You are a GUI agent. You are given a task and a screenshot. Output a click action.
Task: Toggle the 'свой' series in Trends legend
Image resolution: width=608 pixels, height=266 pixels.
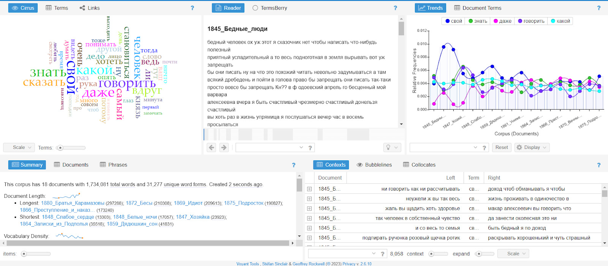pos(453,21)
